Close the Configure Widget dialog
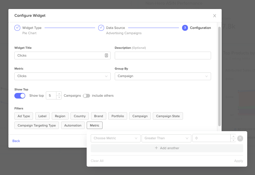Screen dimensions: 255x175 click(214, 16)
